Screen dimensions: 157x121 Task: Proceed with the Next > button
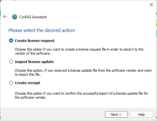pos(116,114)
